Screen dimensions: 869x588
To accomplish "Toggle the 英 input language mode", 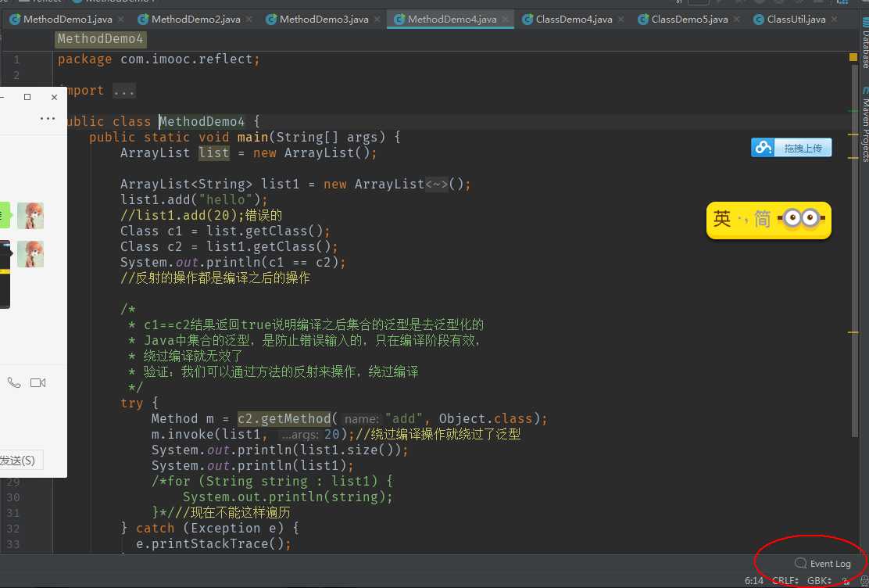I will (722, 219).
